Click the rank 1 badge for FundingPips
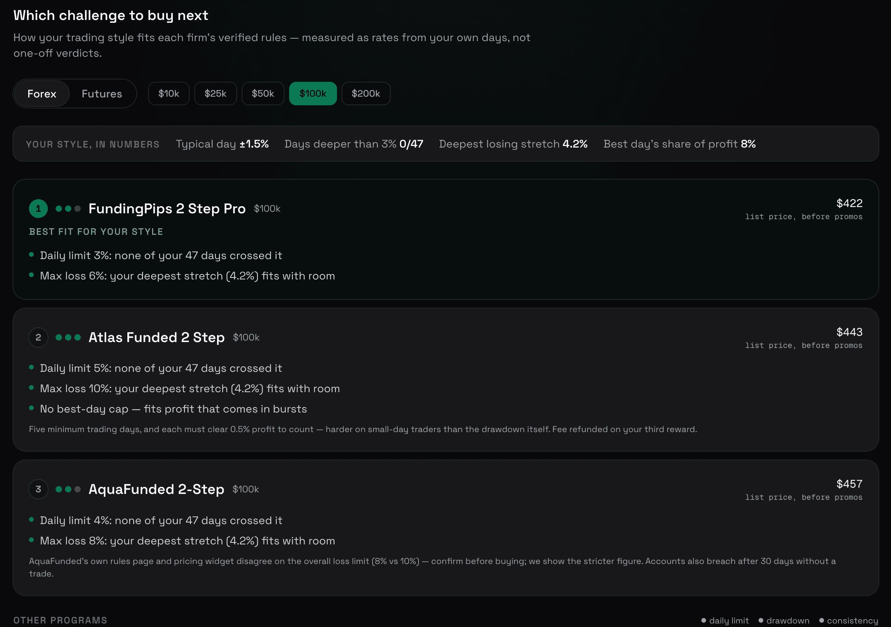 coord(38,209)
